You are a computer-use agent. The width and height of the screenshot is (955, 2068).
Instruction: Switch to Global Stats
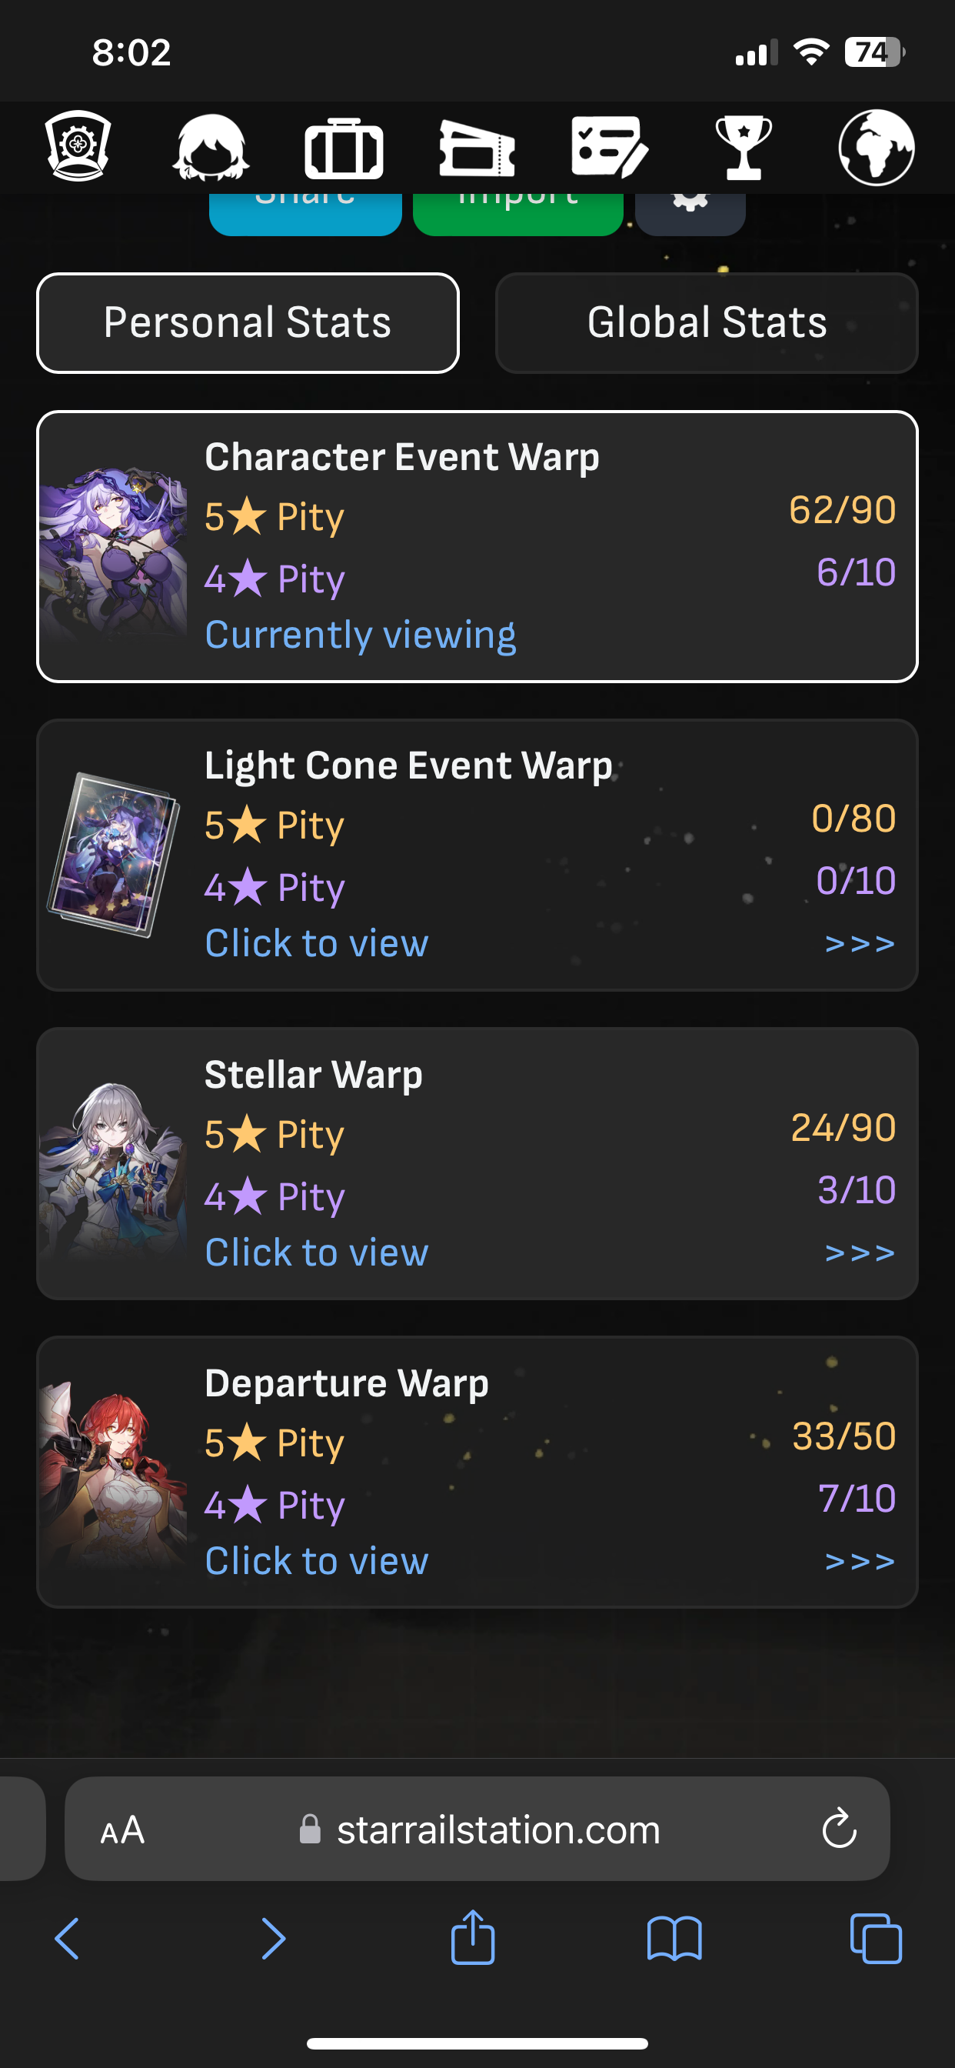click(x=707, y=322)
